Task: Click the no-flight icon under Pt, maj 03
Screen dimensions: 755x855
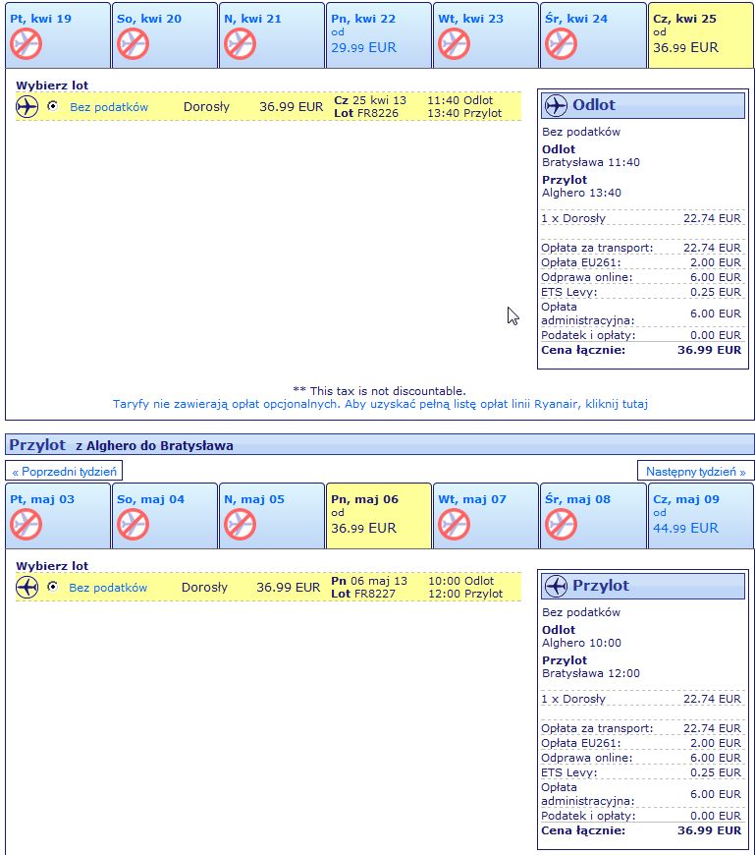Action: coord(26,525)
